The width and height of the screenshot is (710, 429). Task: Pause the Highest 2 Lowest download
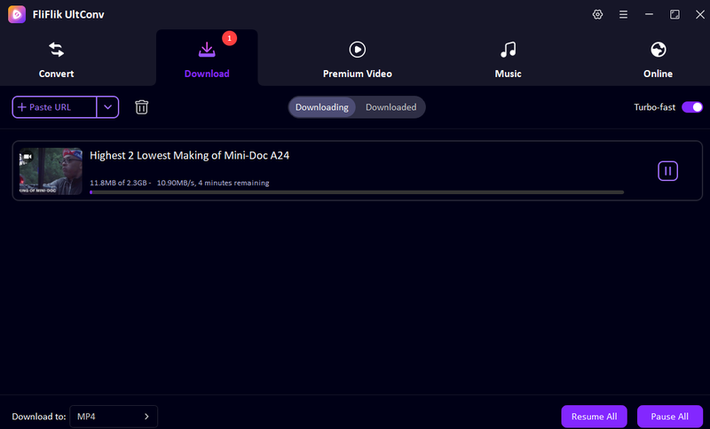[x=668, y=171]
